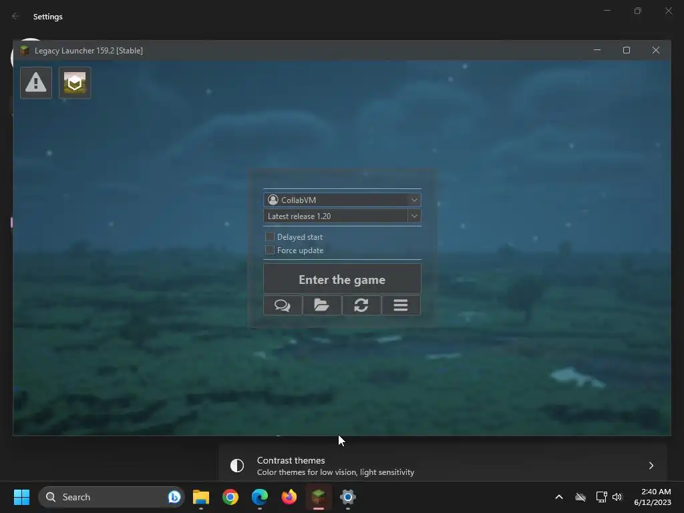
Task: Open the warning notifications icon in the launcher
Action: click(36, 82)
